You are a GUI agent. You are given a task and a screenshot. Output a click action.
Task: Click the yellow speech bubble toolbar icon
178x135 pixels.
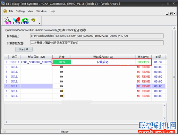tap(33, 20)
